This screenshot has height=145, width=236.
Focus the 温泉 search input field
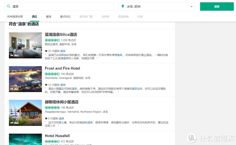coord(59,6)
